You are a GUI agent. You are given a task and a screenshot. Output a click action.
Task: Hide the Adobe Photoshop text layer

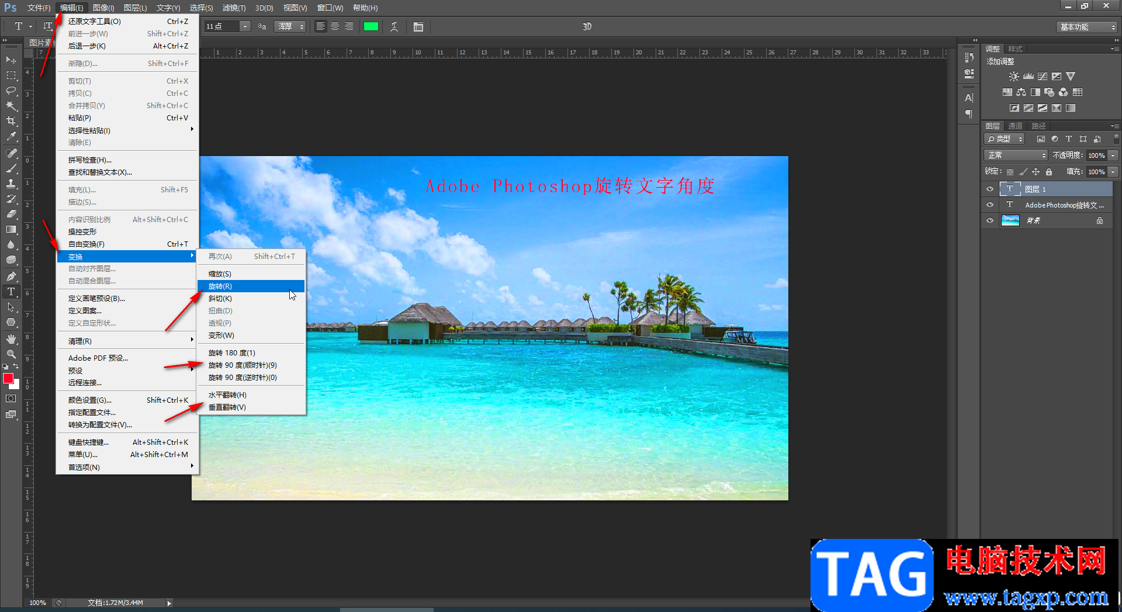point(990,205)
